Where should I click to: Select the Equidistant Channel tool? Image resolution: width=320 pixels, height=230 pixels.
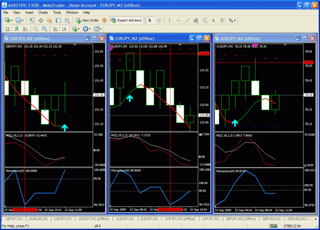coord(196,20)
